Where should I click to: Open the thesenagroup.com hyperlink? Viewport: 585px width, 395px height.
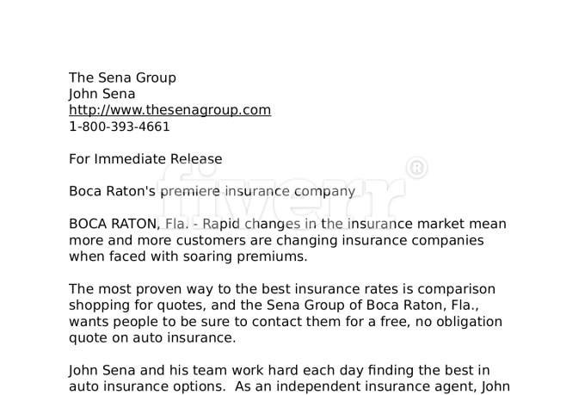(169, 110)
